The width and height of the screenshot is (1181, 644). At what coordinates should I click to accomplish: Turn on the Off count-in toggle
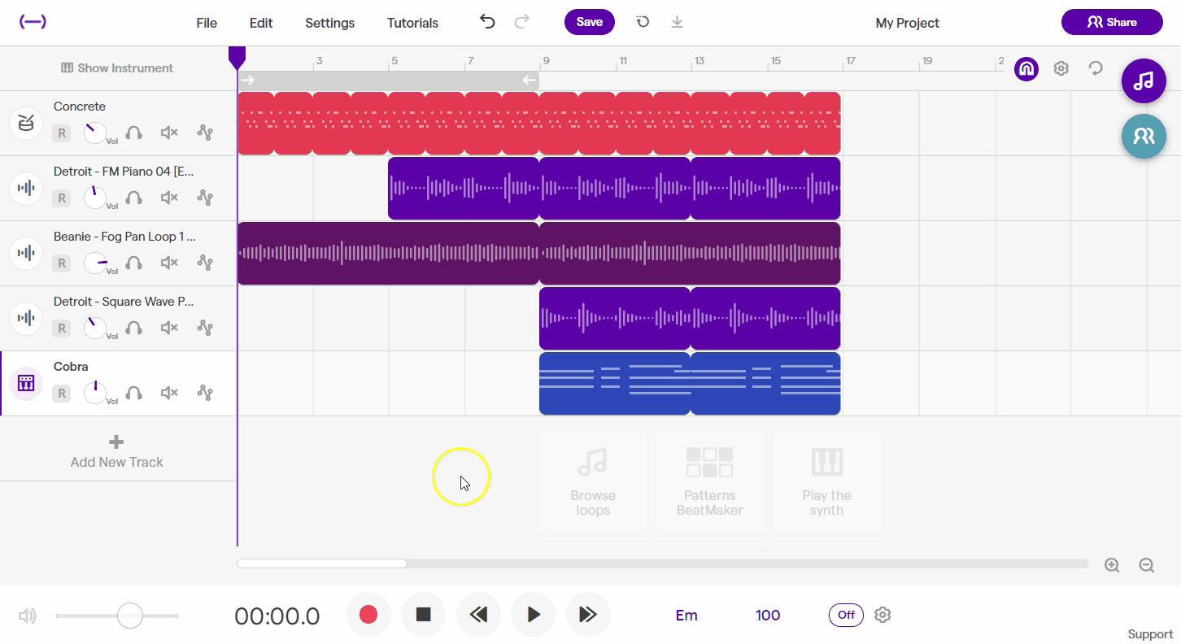[x=846, y=615]
